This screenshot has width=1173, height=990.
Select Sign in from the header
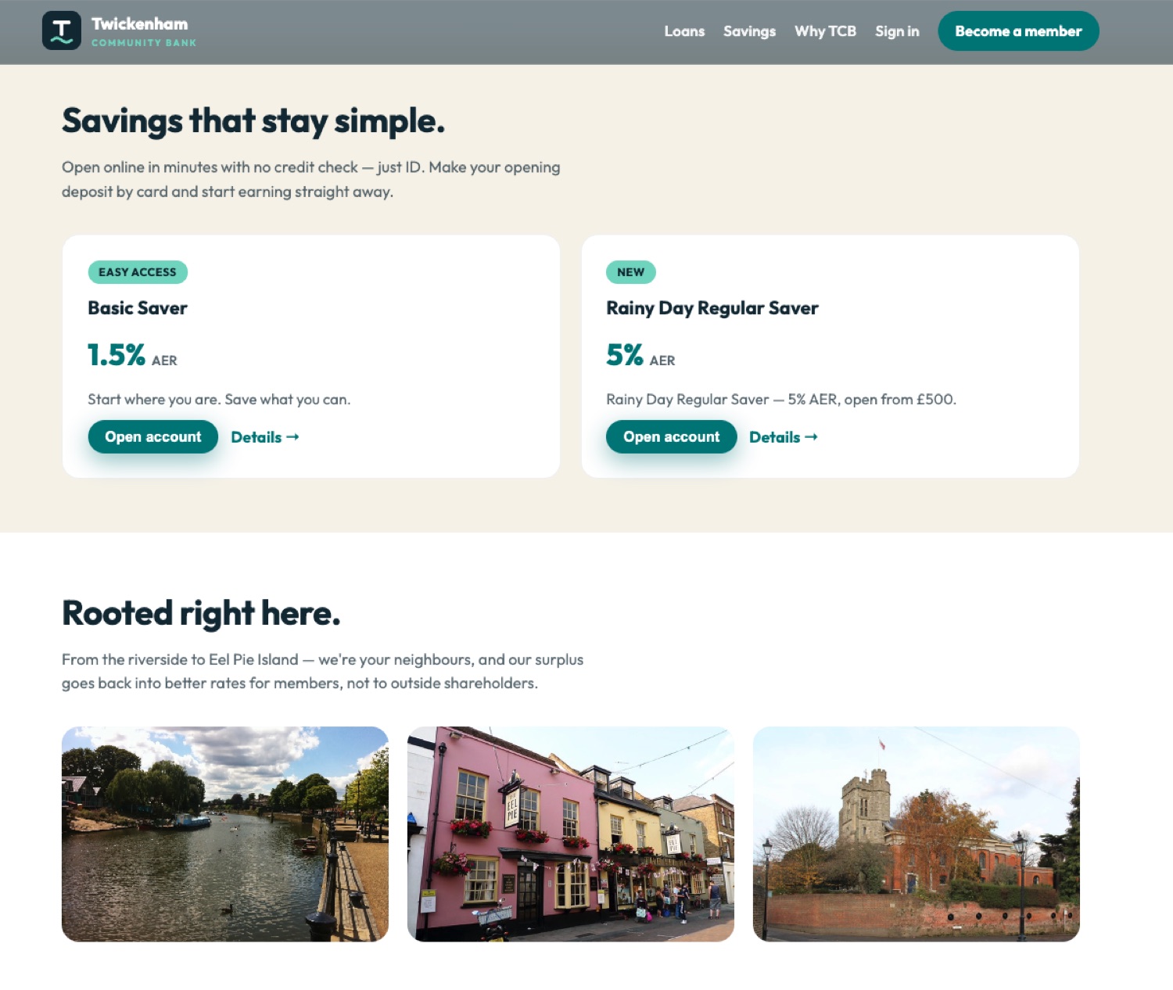[897, 31]
